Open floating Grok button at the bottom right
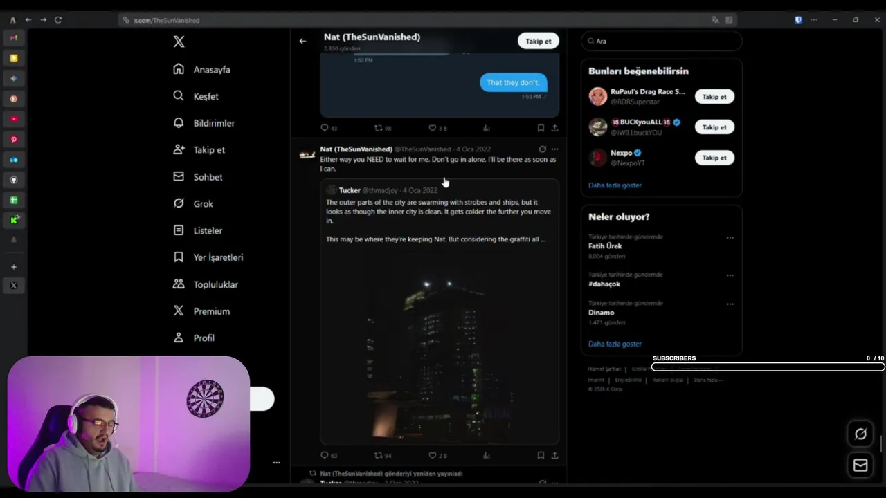The image size is (886, 498). coord(860,434)
